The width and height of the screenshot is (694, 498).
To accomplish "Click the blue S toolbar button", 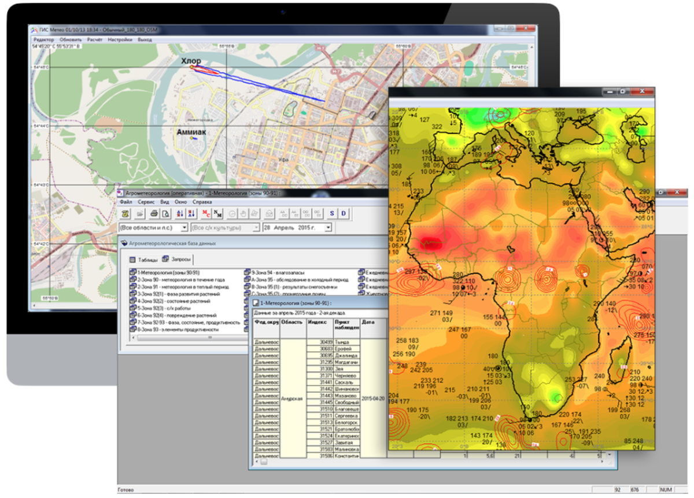I will coord(332,214).
